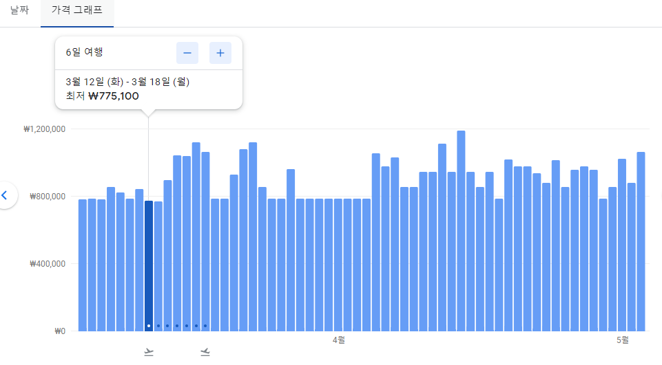Select the landing airplane icon below the graph
Viewport: 662px width, 365px height.
coord(205,352)
